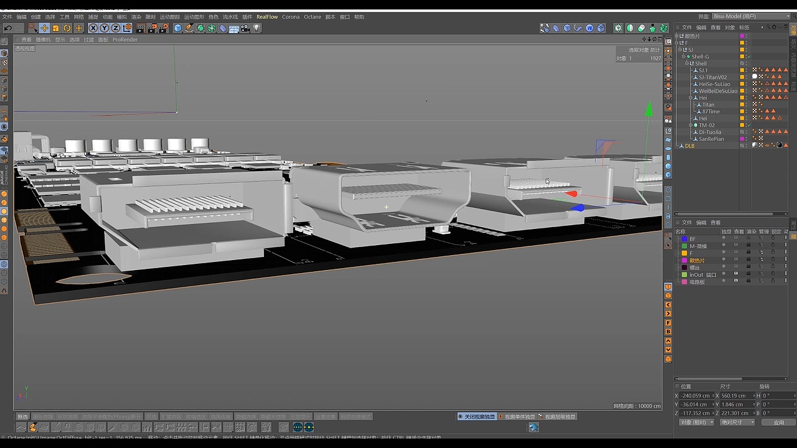Expand the Shell-G object

tap(684, 57)
